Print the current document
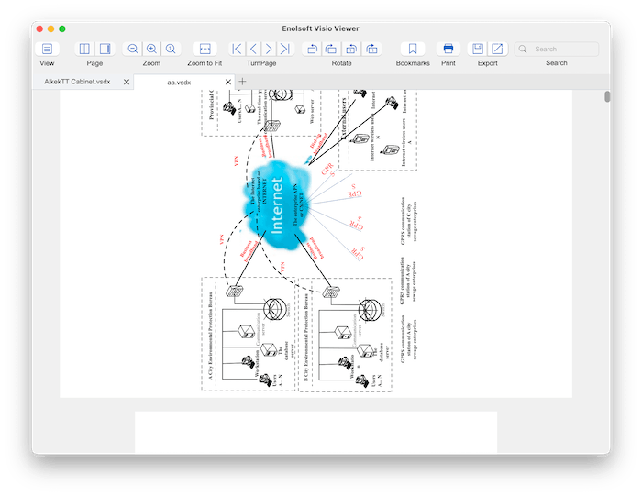This screenshot has width=642, height=496. point(448,49)
